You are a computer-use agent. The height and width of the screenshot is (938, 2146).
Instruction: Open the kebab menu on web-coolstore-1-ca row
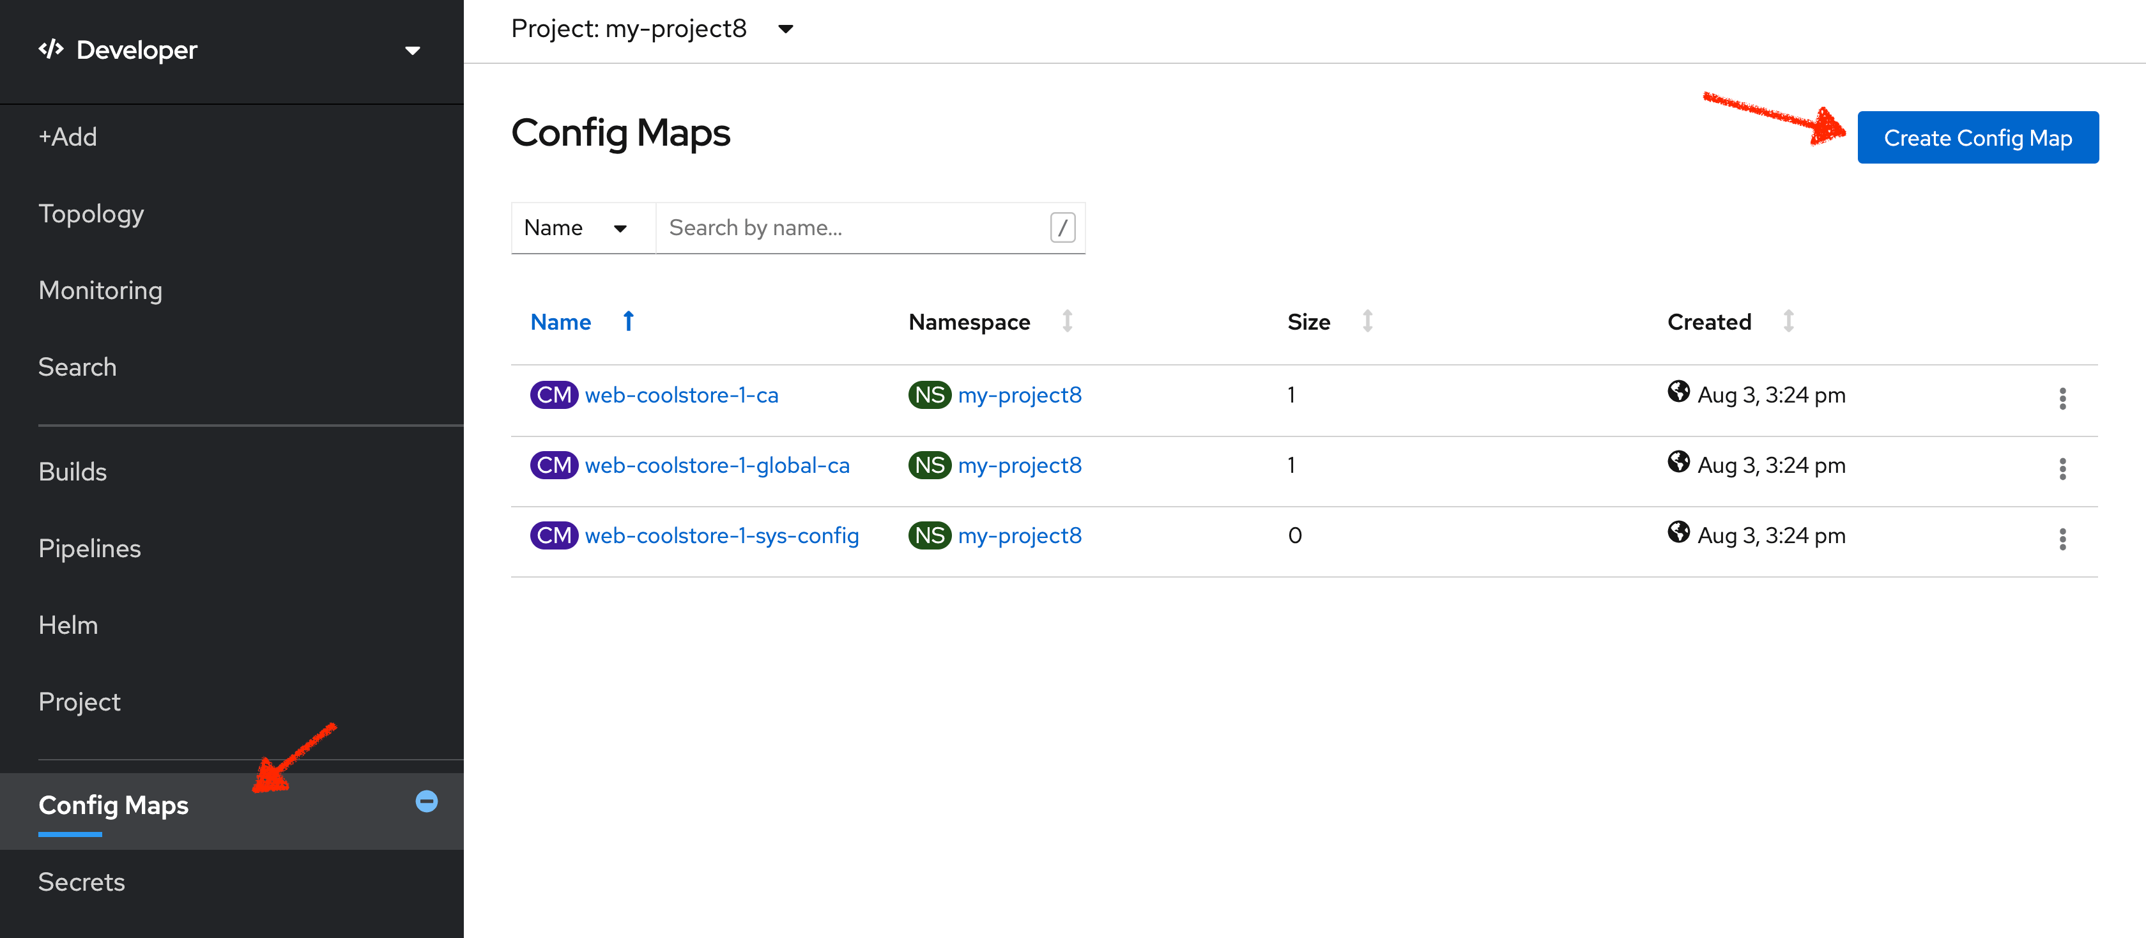pyautogui.click(x=2063, y=399)
